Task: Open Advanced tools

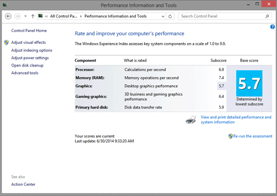Action: pos(25,73)
